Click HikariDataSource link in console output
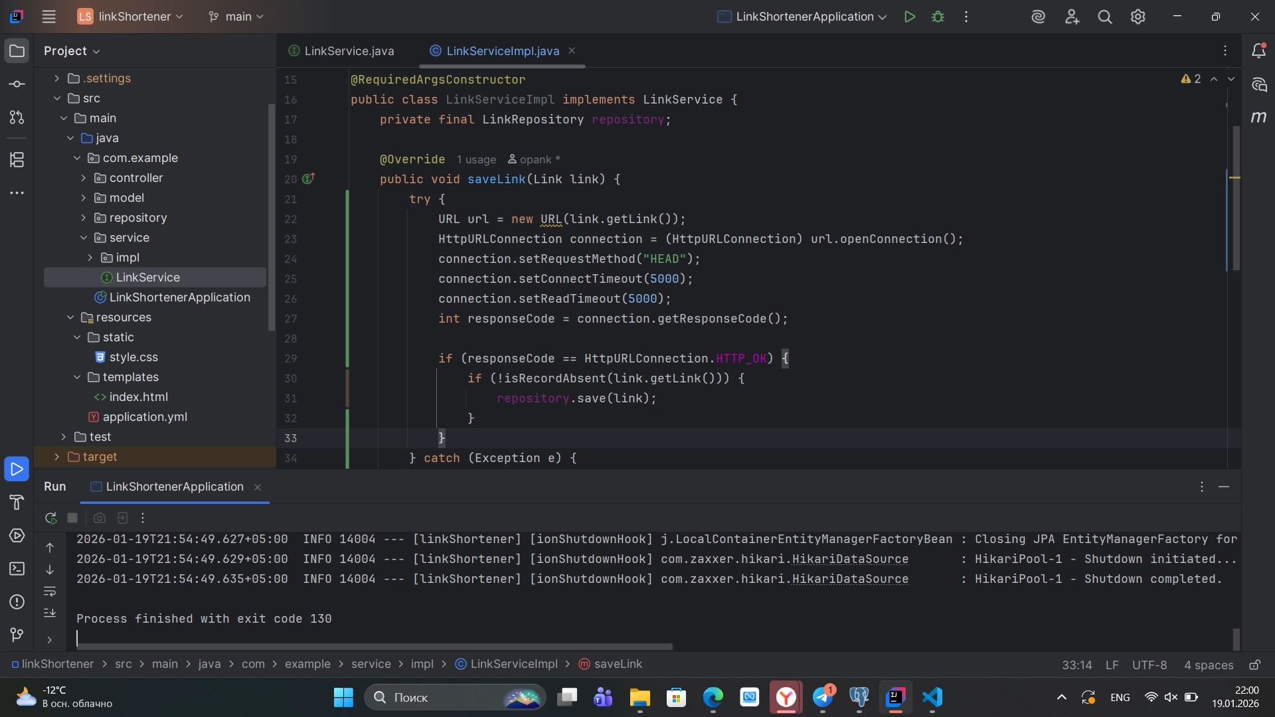This screenshot has height=717, width=1275. (x=850, y=559)
